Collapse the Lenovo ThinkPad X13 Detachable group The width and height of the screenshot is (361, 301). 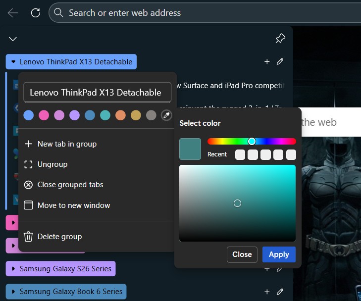13,62
